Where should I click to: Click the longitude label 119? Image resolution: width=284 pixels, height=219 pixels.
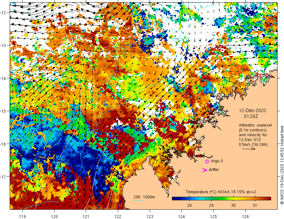(x=23, y=216)
